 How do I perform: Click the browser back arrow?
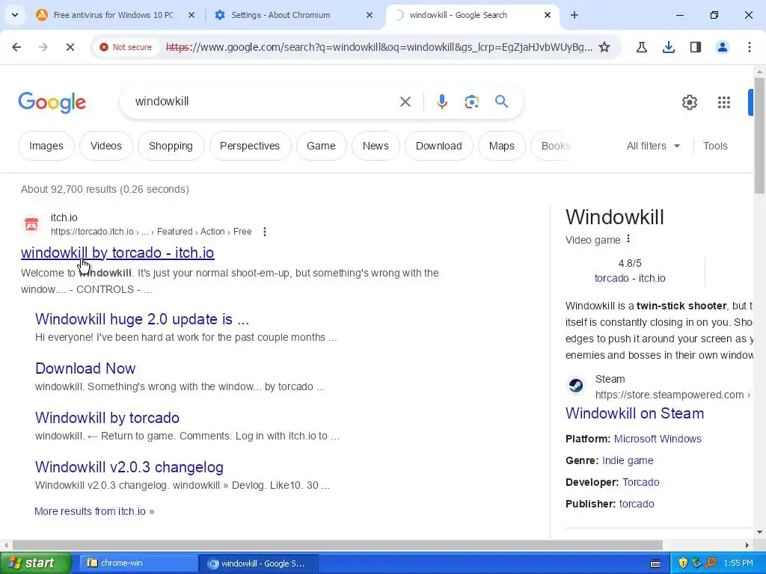point(16,47)
